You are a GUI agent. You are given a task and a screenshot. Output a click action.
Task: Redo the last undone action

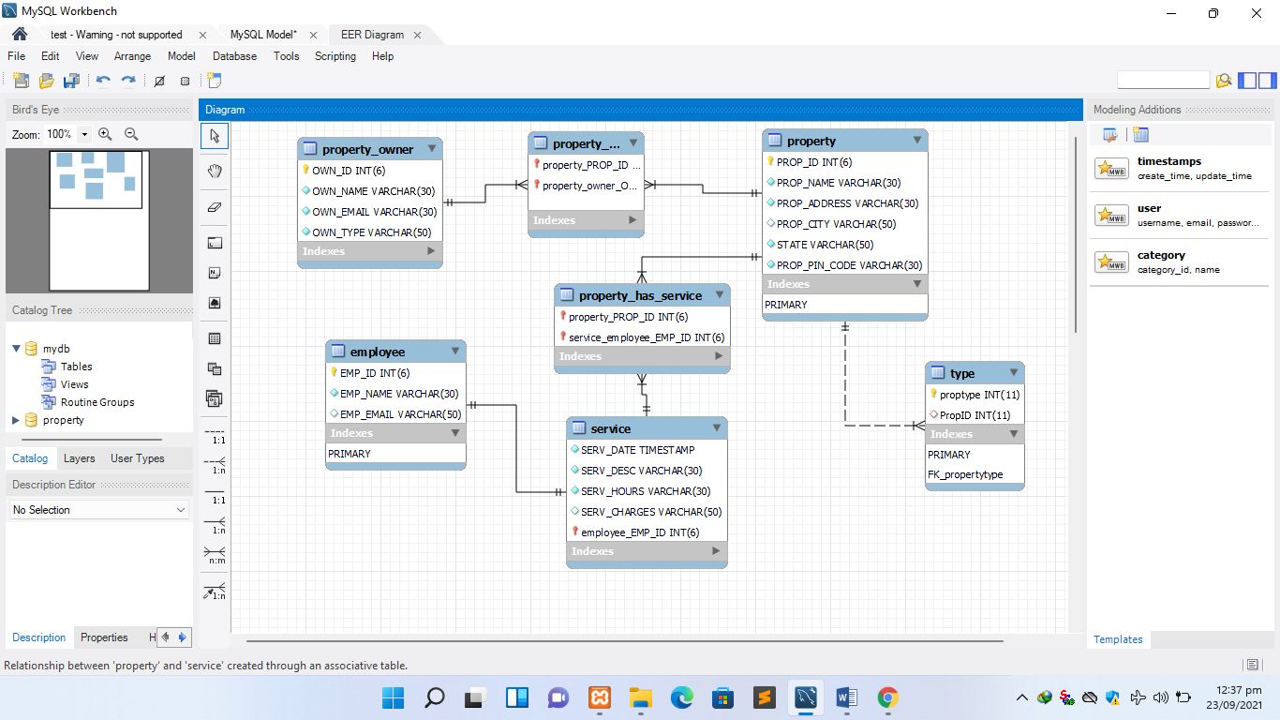[x=128, y=81]
